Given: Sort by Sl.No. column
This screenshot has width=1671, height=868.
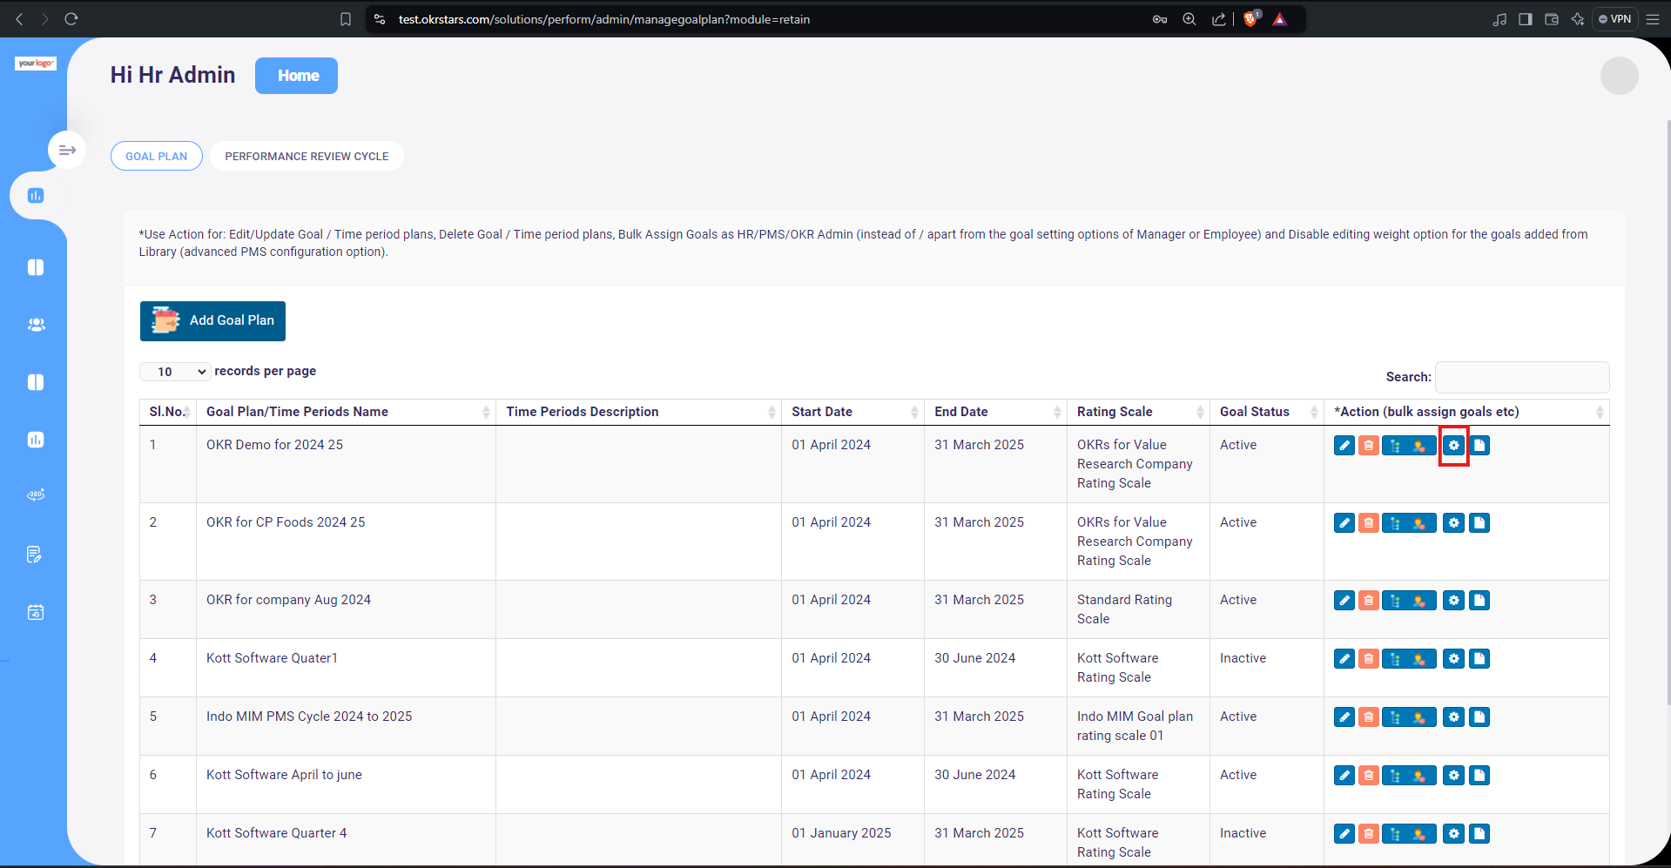Looking at the screenshot, I should (168, 412).
